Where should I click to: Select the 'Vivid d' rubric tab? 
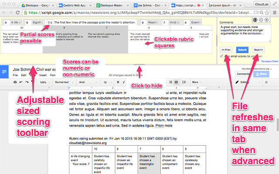171,22
